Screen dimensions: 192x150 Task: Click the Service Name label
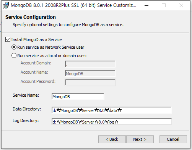point(26,95)
